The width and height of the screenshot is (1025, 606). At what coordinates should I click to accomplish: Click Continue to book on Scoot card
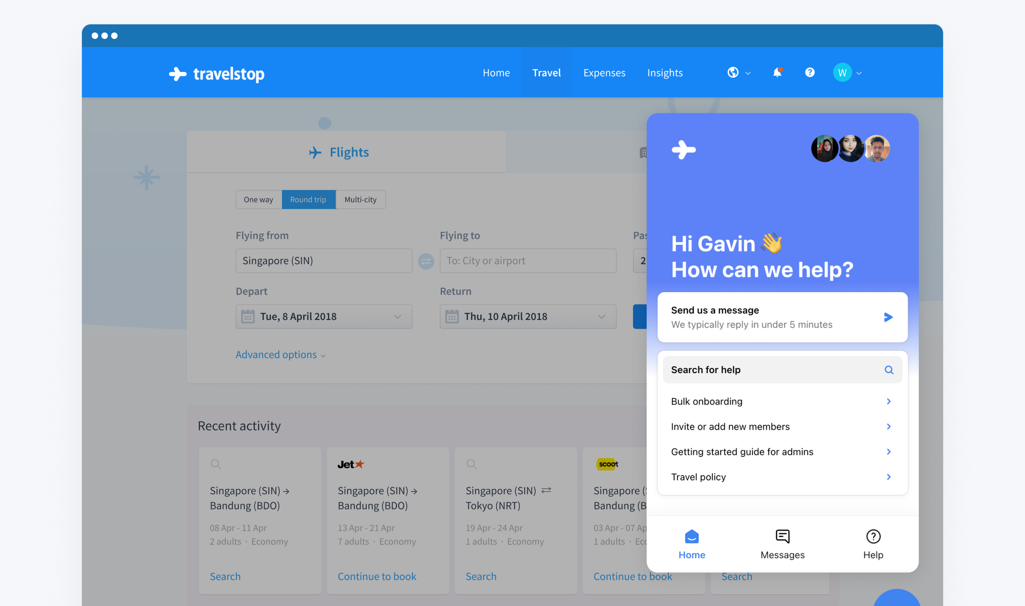pos(632,576)
